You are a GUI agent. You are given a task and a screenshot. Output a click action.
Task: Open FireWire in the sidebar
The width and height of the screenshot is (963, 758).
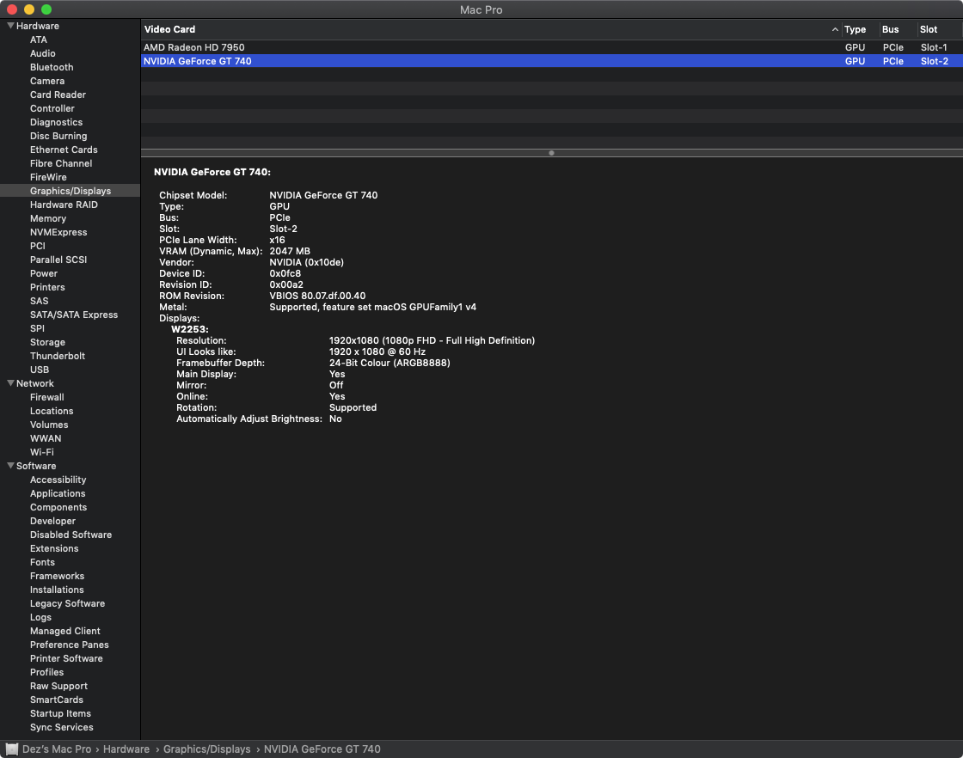click(x=48, y=177)
